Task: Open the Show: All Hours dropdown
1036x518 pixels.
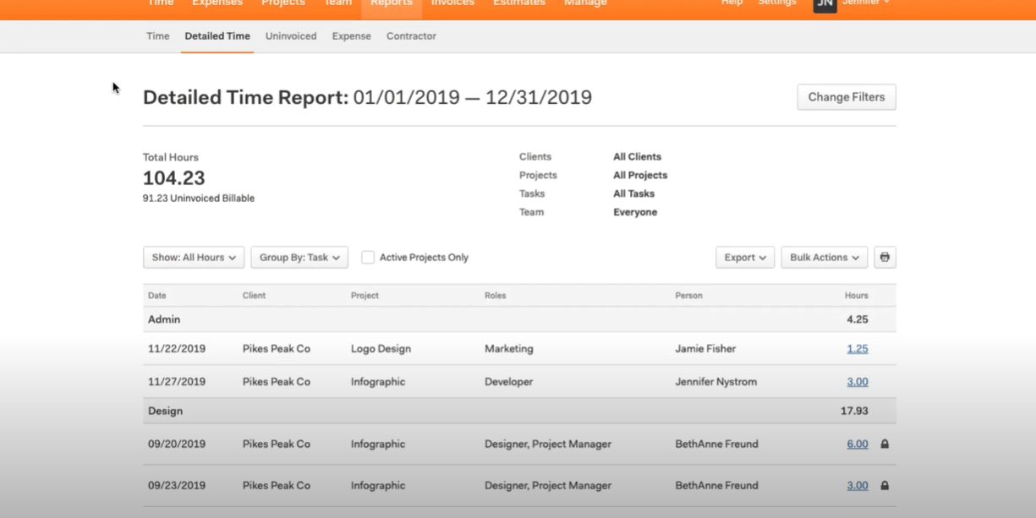Action: click(x=193, y=257)
